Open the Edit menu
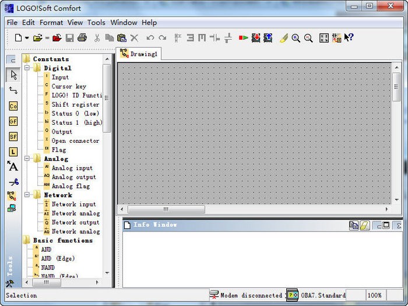Screen dimensions: 408x306 pos(29,23)
